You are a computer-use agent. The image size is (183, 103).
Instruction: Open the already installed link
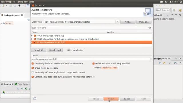coord(109,68)
